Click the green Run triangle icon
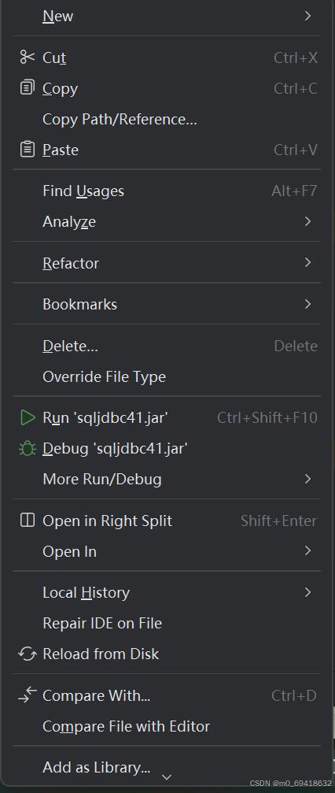Image resolution: width=335 pixels, height=793 pixels. tap(28, 417)
